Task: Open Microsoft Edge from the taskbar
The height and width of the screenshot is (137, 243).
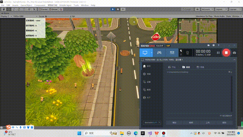Action: click(136, 133)
